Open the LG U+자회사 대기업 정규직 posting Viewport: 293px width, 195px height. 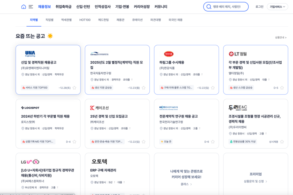coord(48,173)
